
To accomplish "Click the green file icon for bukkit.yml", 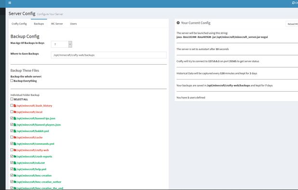I will [15, 131].
